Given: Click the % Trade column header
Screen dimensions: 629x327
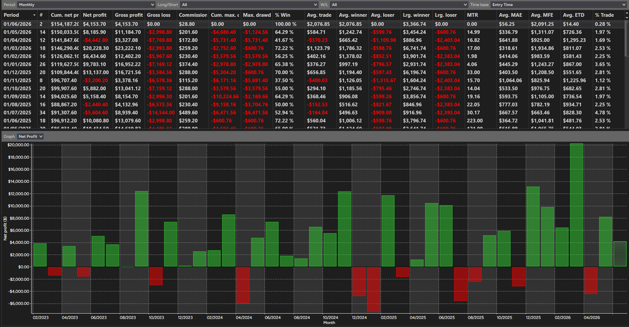Looking at the screenshot, I should pos(608,15).
